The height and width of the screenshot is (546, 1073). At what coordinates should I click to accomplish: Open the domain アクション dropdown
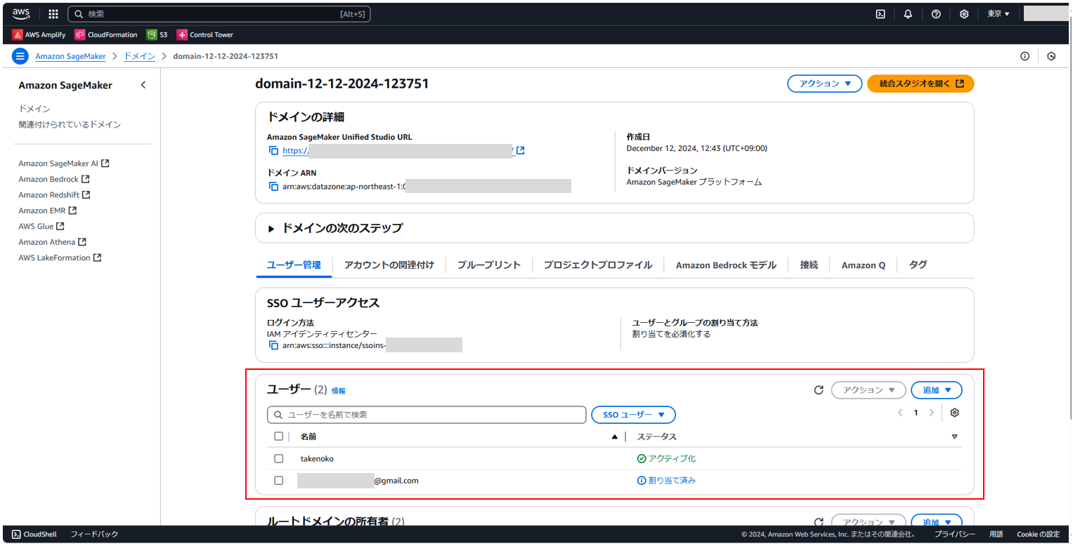(x=825, y=84)
